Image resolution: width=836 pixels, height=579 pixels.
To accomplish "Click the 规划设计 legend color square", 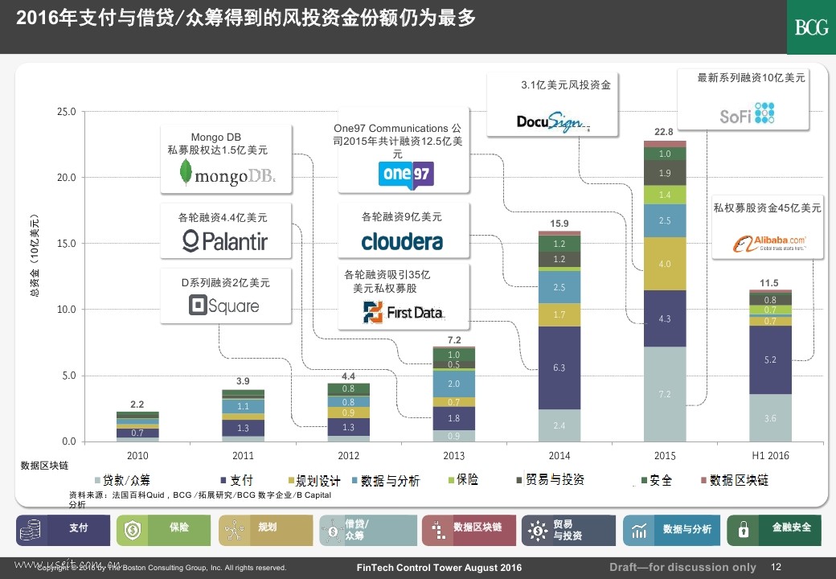I will click(x=291, y=480).
